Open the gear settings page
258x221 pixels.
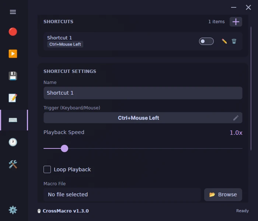pos(13,210)
